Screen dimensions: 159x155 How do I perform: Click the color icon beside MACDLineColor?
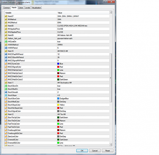coord(6,64)
